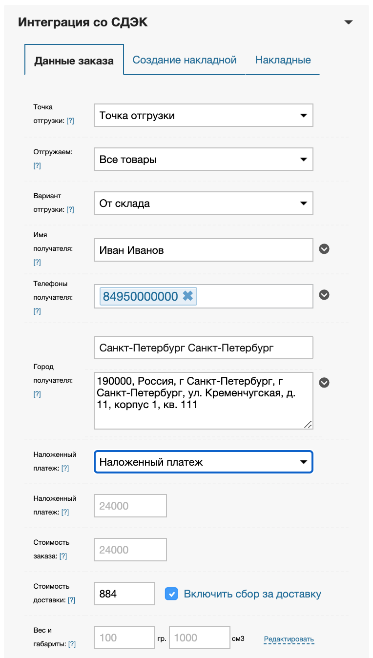
Task: Show help hint for Вес и габариты
Action: pos(72,644)
